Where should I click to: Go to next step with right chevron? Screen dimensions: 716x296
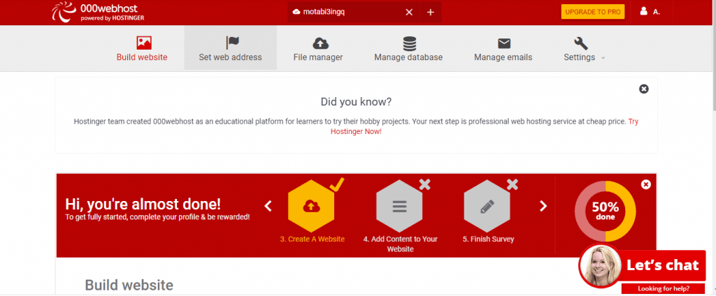pos(543,206)
